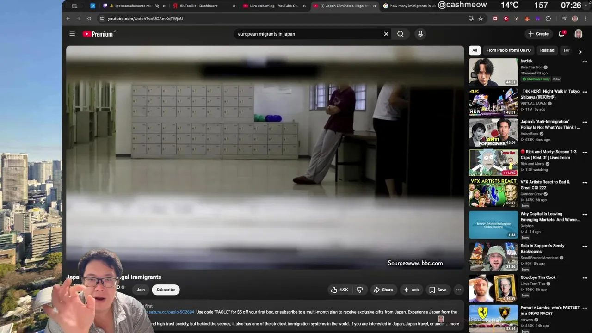Go back with the browser back arrow

point(68,18)
